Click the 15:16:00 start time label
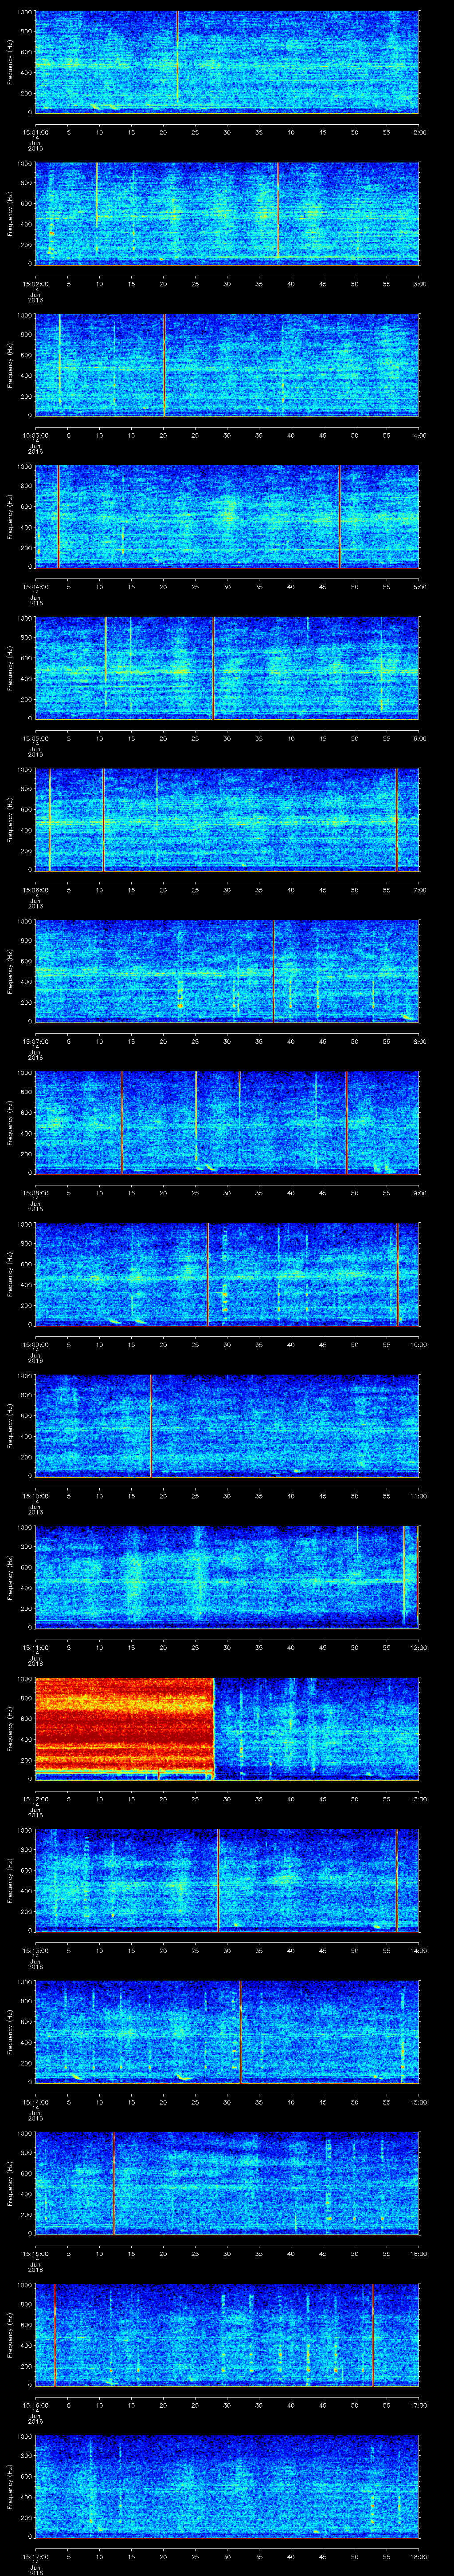The width and height of the screenshot is (454, 2576). [35, 2405]
